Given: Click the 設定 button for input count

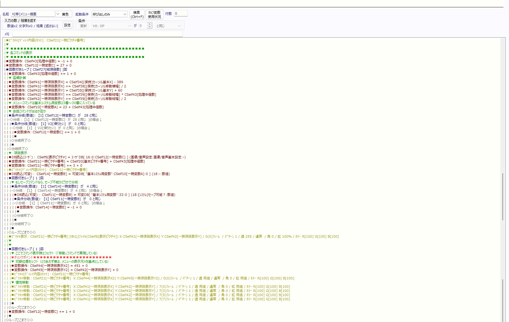Looking at the screenshot, I should (x=68, y=25).
